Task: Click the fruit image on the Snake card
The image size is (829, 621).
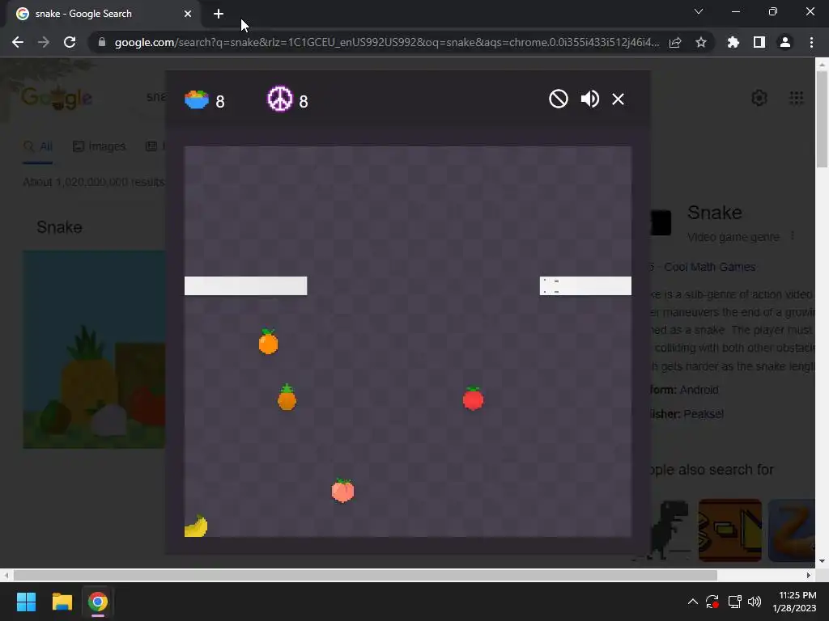Action: pyautogui.click(x=94, y=349)
